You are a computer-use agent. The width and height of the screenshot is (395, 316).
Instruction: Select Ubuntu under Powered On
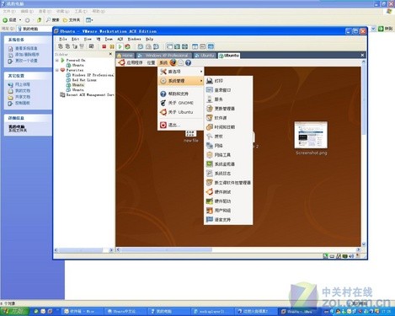tap(75, 65)
